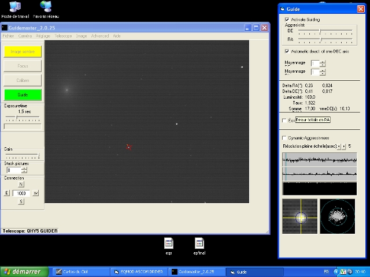
Task: Switch to EQMOD ASCOM DRIVER taskbar item
Action: pos(139,272)
